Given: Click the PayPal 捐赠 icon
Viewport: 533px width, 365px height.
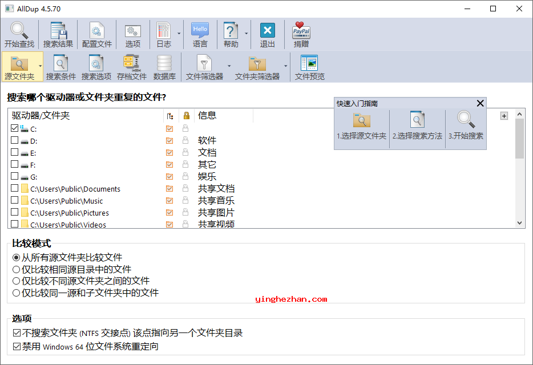Looking at the screenshot, I should pos(301,30).
